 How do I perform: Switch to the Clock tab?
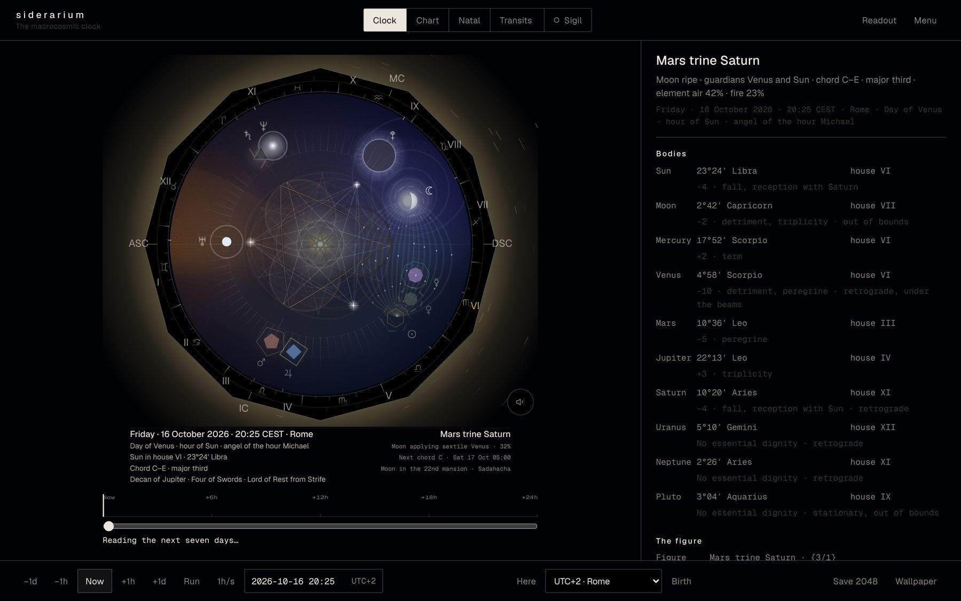pyautogui.click(x=384, y=20)
